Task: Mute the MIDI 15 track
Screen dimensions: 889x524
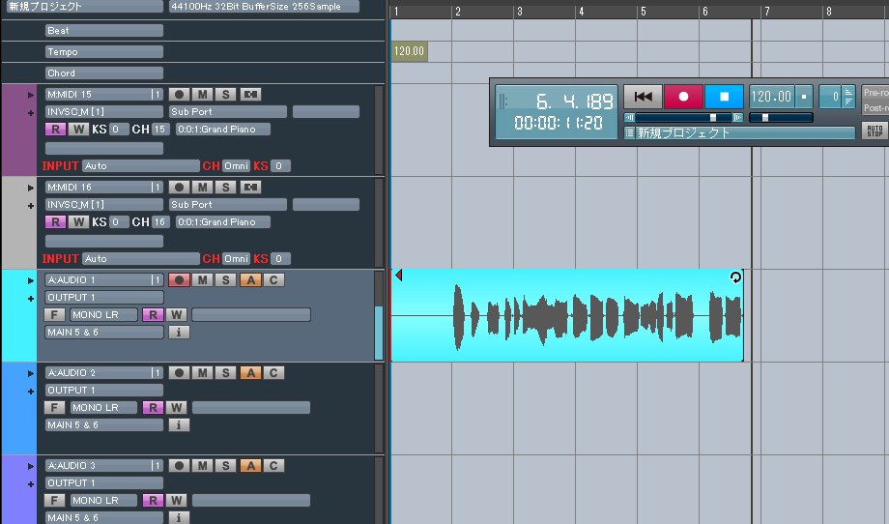Action: (x=202, y=94)
